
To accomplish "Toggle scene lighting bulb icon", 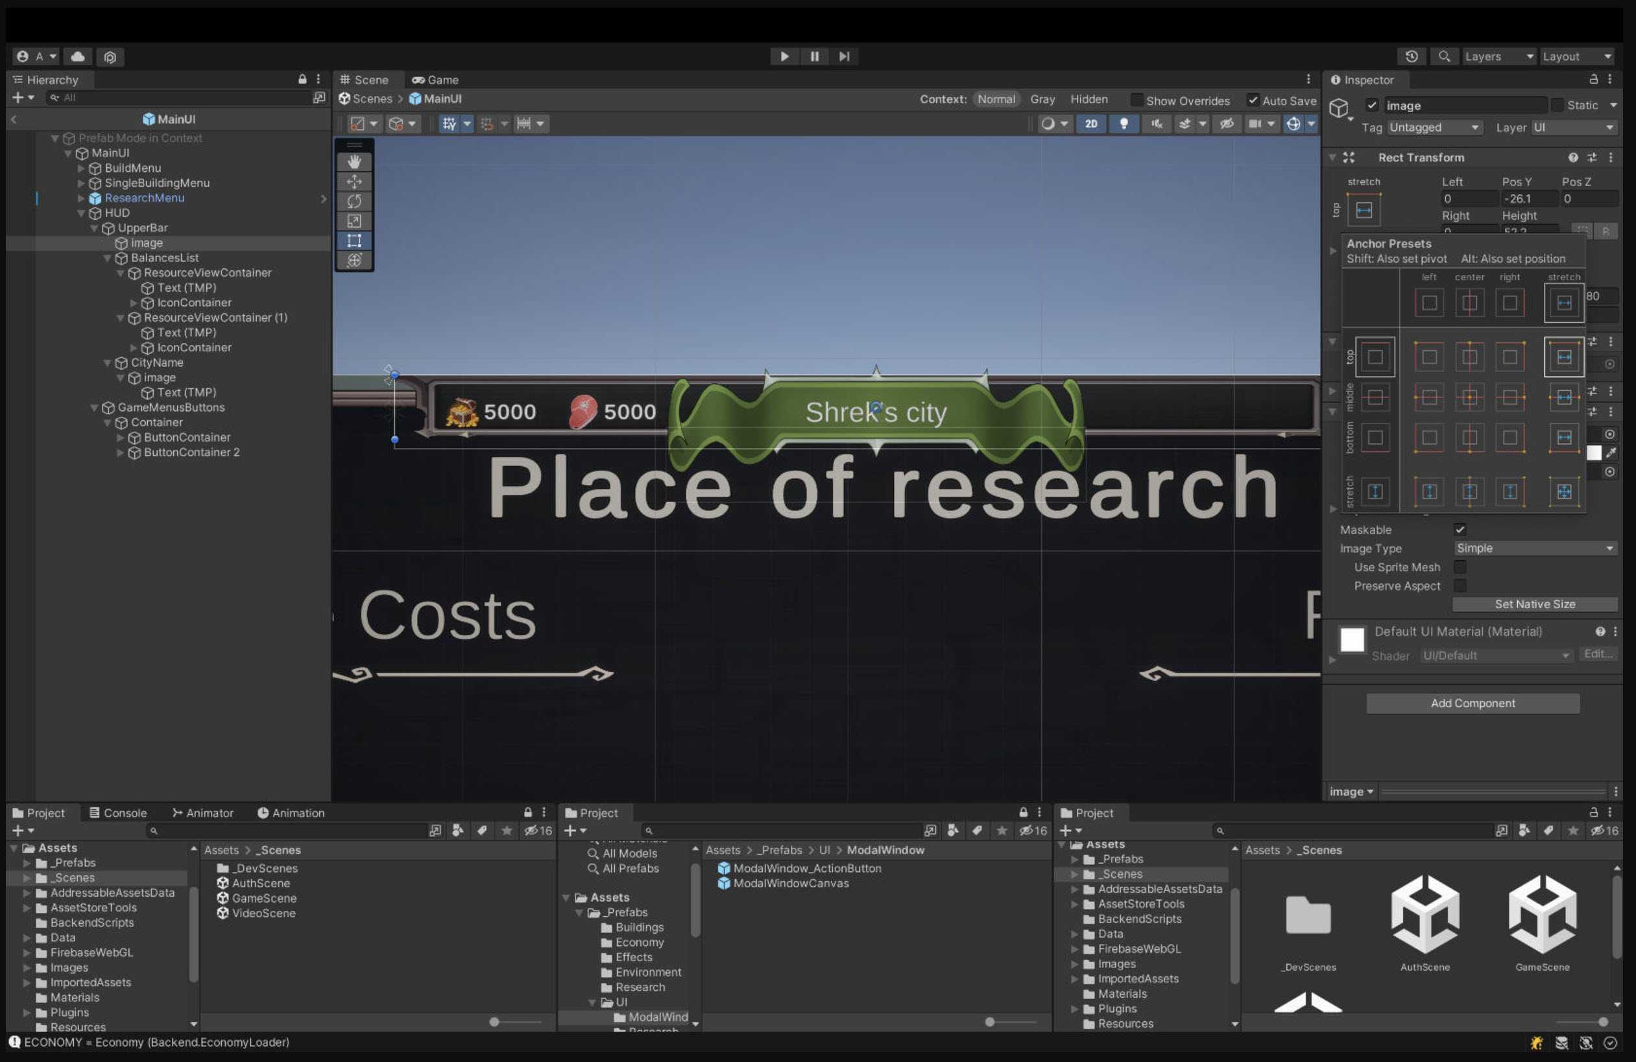I will (x=1124, y=124).
